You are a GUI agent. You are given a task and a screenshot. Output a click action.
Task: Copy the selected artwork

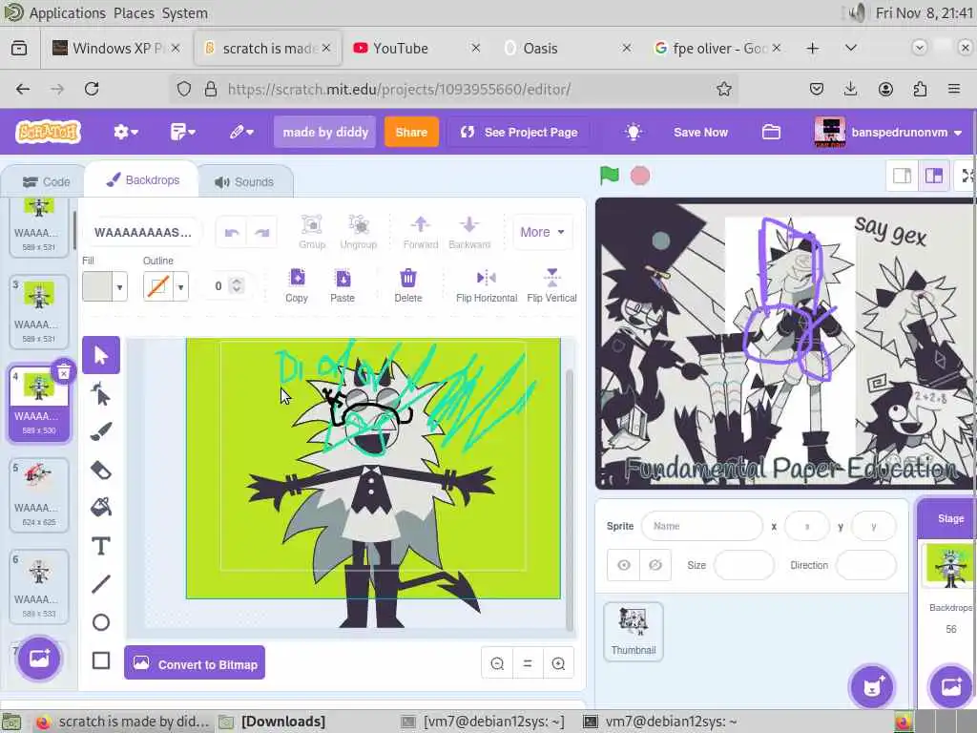(297, 285)
